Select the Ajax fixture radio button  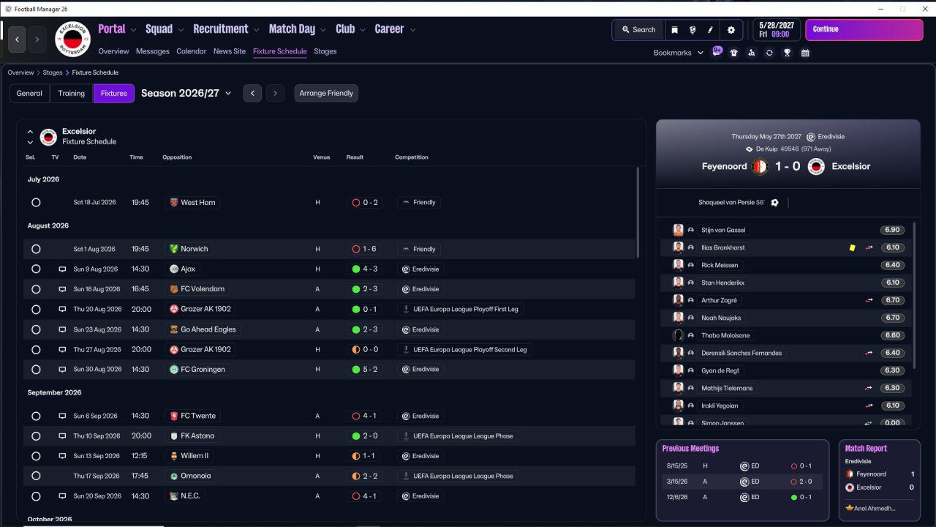[36, 269]
